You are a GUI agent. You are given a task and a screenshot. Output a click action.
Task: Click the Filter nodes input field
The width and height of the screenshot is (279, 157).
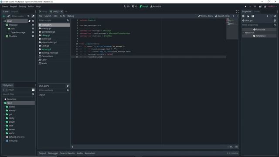click(x=19, y=16)
